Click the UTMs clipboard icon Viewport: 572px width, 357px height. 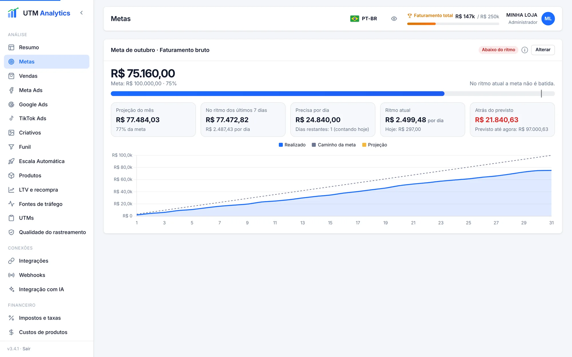tap(11, 218)
